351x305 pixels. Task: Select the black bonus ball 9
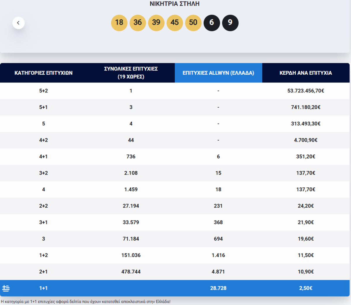tap(230, 23)
